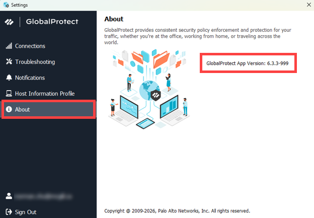Click the Troubleshooting wrench-and-tools icon
Viewport: 314px width, 218px height.
[x=9, y=61]
